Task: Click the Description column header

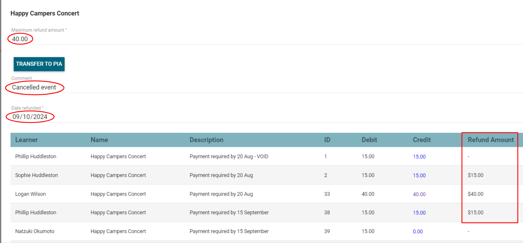Action: pyautogui.click(x=206, y=140)
